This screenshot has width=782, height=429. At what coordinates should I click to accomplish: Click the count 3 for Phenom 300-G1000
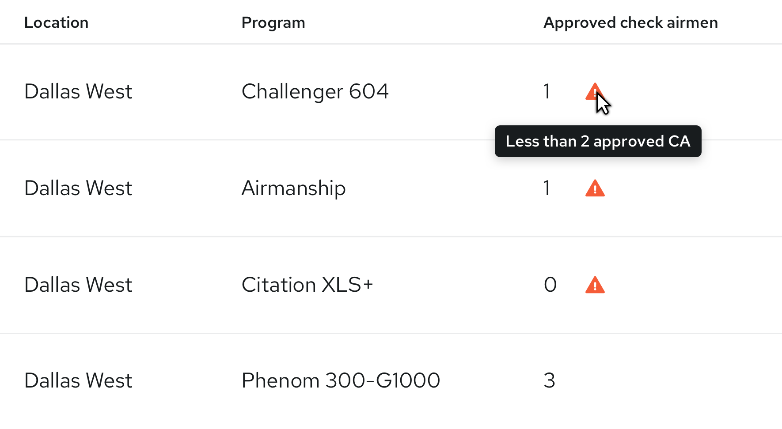(549, 380)
